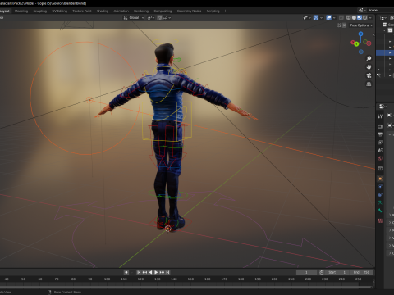This screenshot has width=394, height=295.
Task: Open the gizmo options dropdown arrow
Action: click(x=321, y=17)
